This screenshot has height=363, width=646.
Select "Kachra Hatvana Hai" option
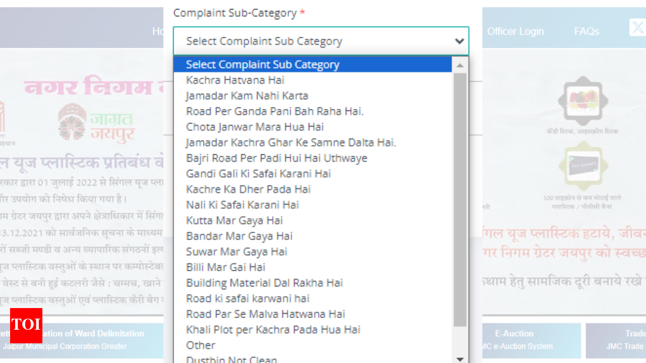point(235,80)
